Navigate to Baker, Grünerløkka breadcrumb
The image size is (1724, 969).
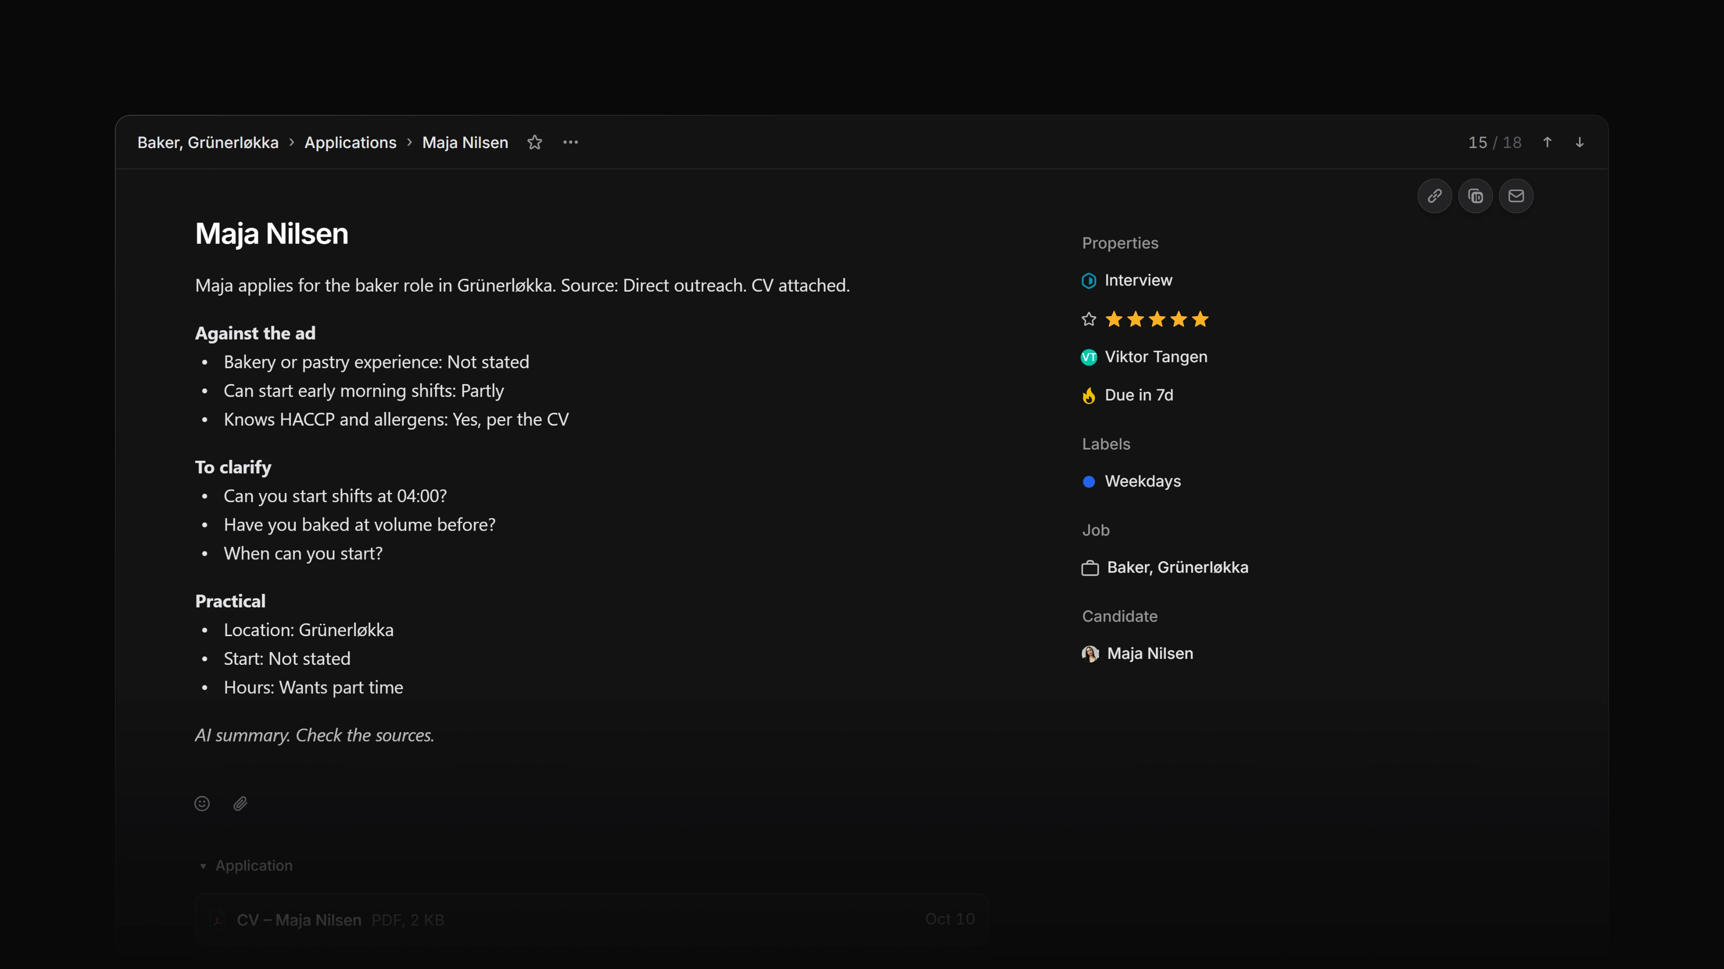tap(207, 143)
